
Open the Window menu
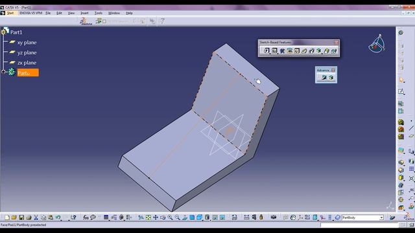point(114,13)
